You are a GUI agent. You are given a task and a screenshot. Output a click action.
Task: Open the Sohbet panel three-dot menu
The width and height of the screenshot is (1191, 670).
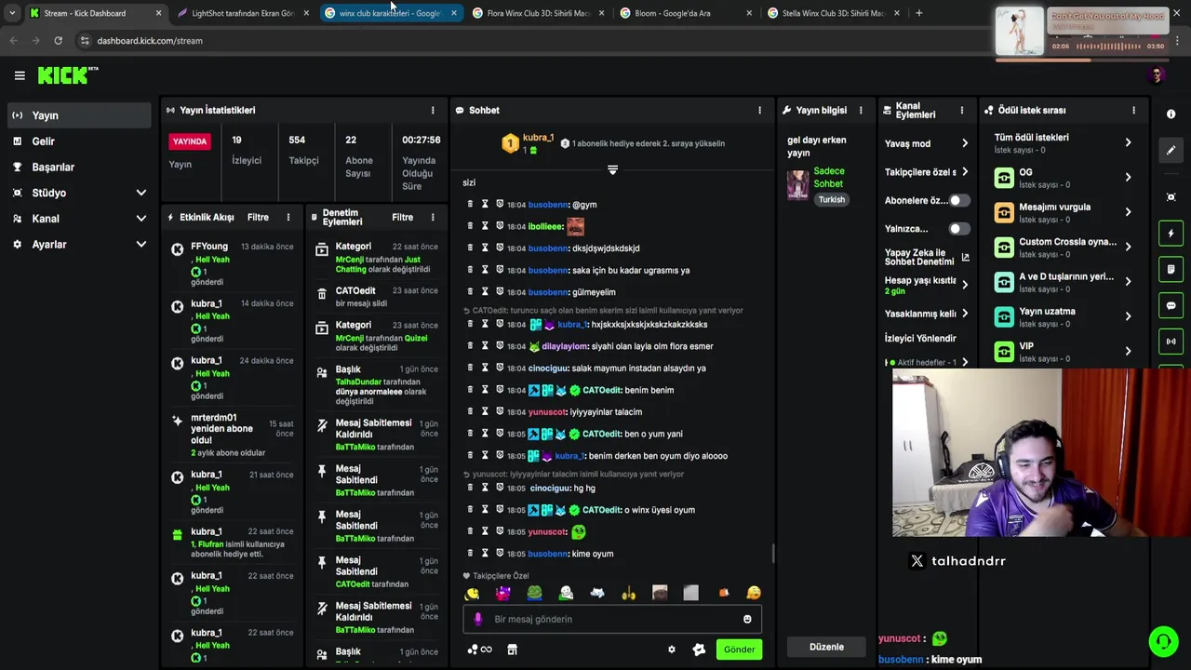tap(760, 110)
